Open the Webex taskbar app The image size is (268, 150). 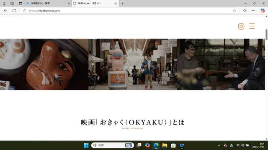pos(182,145)
